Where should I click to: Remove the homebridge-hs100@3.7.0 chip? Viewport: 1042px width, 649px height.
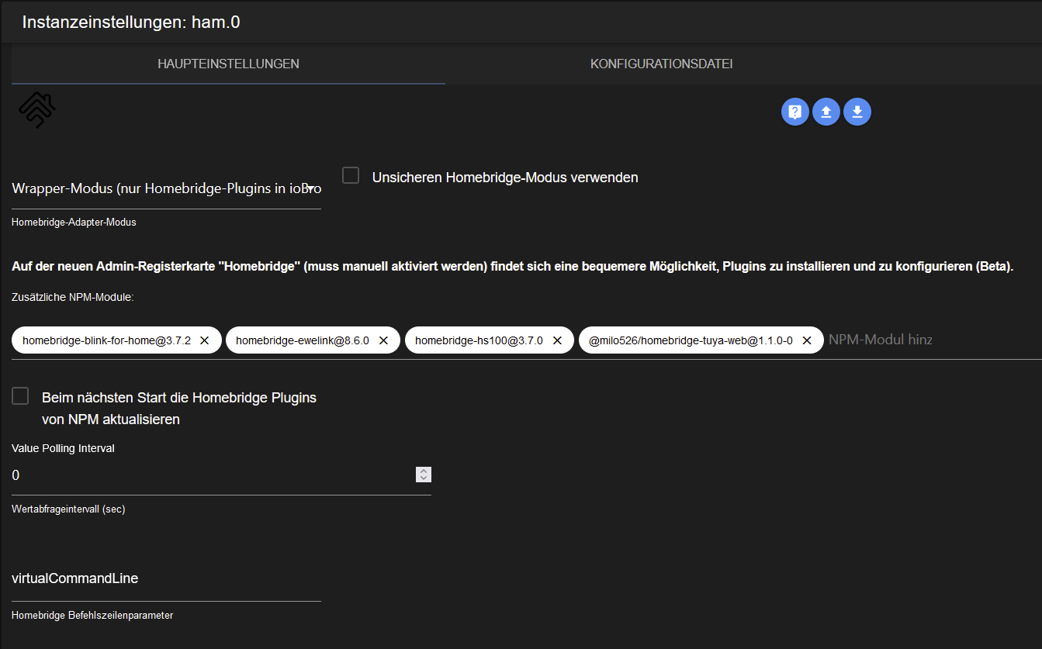click(x=557, y=340)
